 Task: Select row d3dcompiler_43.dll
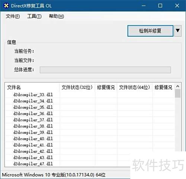coord(90,158)
